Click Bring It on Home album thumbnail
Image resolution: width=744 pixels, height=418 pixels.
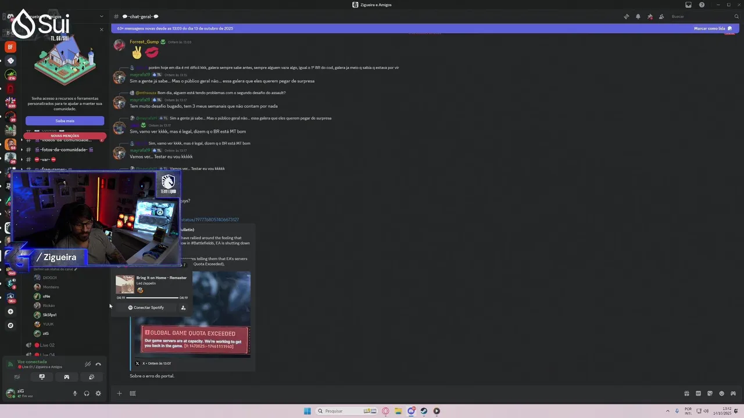tap(124, 284)
